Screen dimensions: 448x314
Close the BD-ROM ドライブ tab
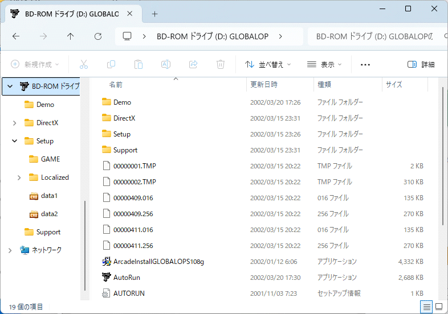click(x=130, y=14)
